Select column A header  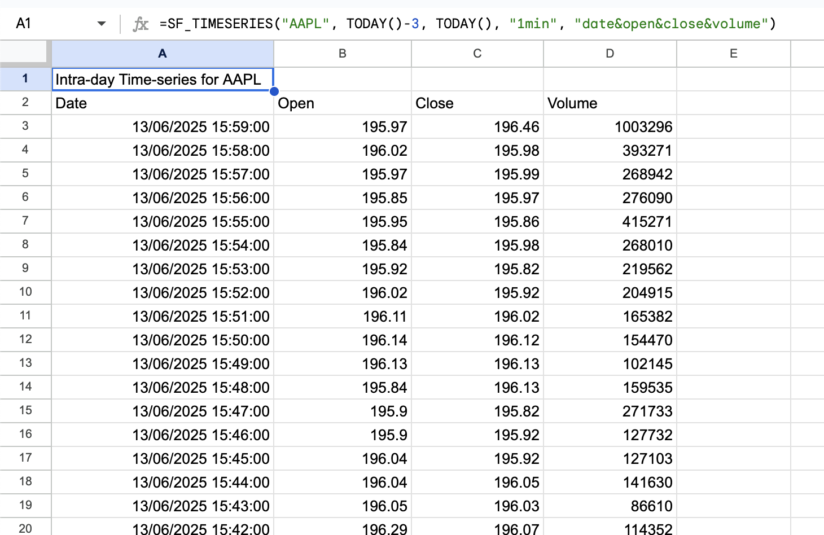point(163,54)
